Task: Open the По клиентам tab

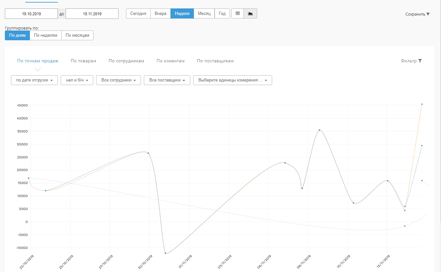Action: [x=170, y=61]
